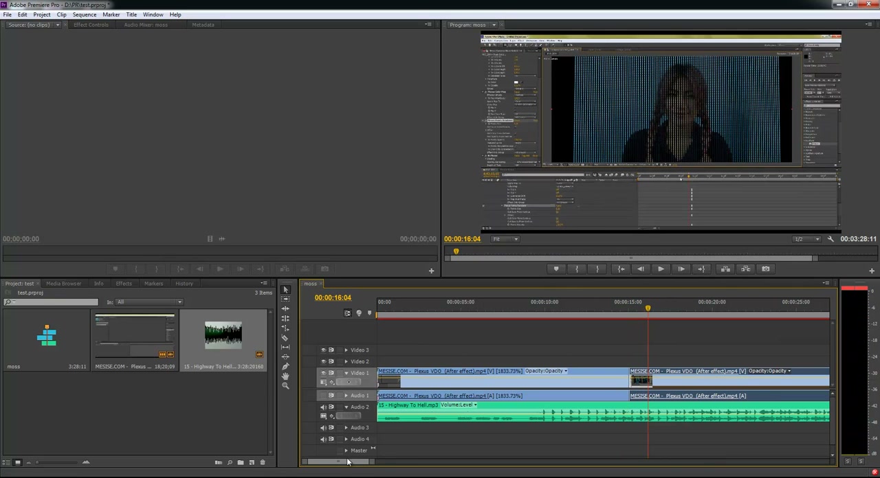880x478 pixels.
Task: Play the sequence in Program monitor
Action: coord(661,269)
